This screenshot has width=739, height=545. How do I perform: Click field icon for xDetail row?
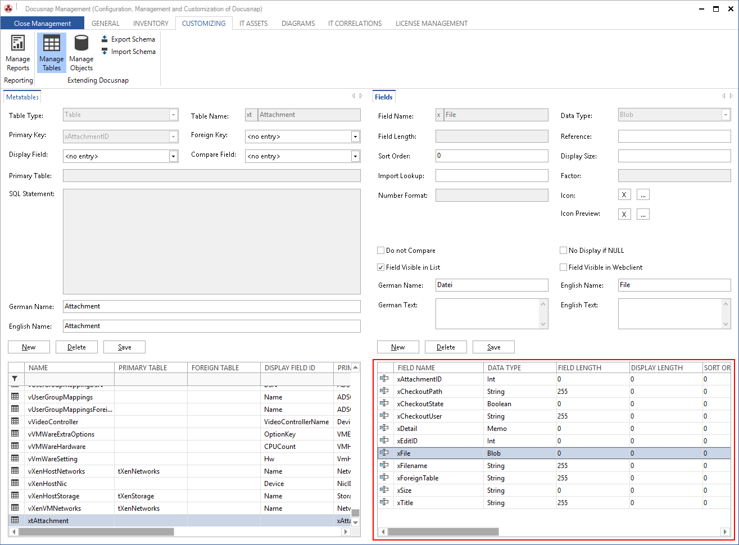[384, 428]
